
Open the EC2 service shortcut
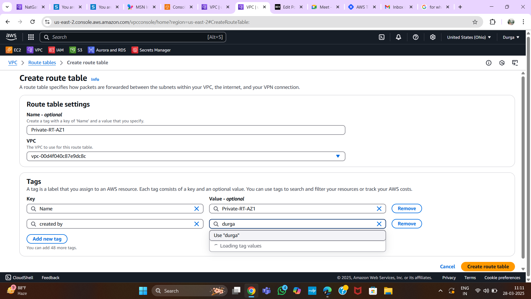point(13,50)
